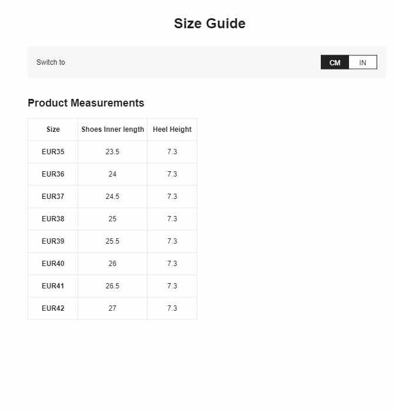Click the EUR35 size cell
This screenshot has width=396, height=412.
53,152
